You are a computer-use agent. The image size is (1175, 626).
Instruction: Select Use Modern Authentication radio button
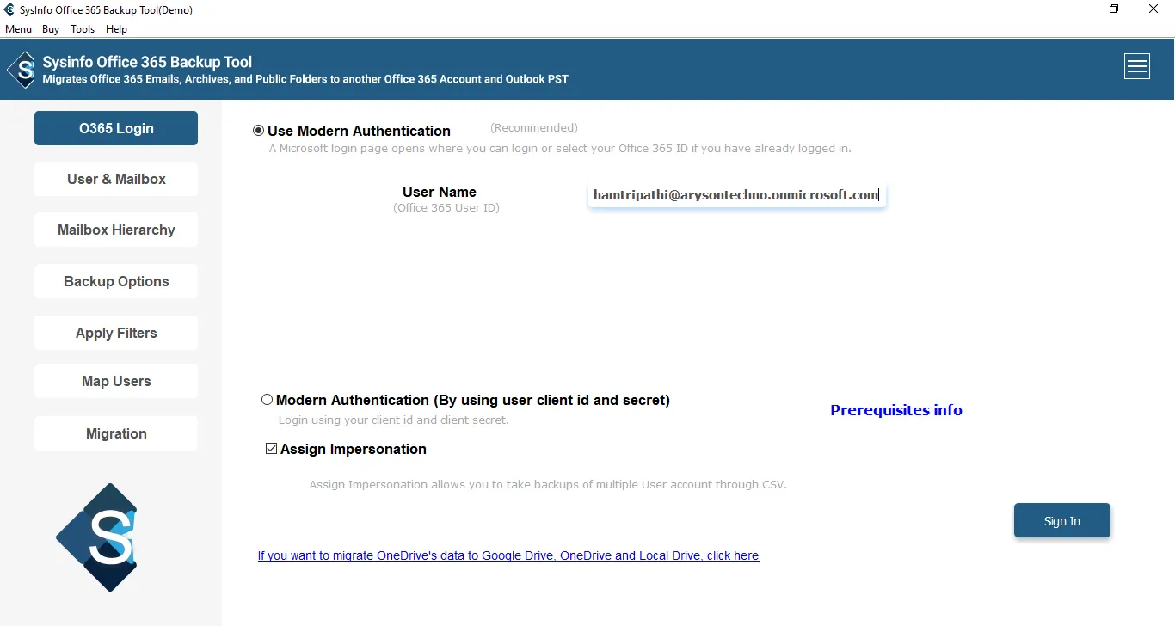click(258, 131)
